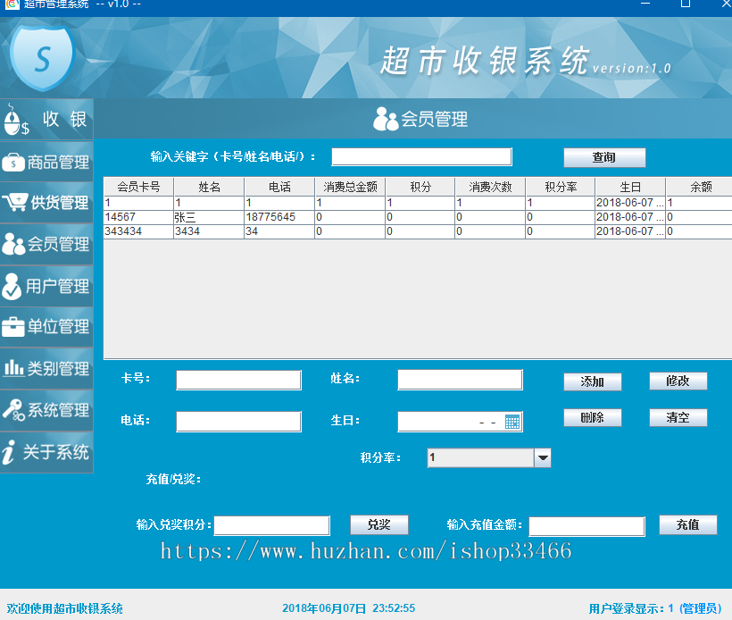Expand the 积分率 dropdown arrow
Screen dimensions: 732x620
(542, 458)
